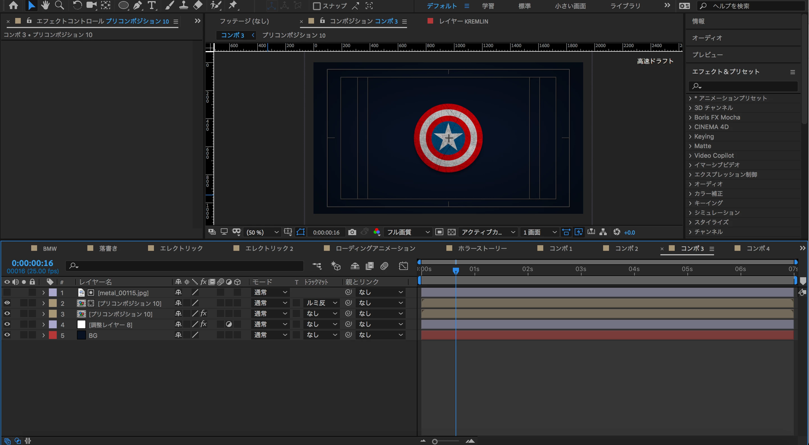Screen dimensions: 809x445
Task: Select the Hand tool
Action: pyautogui.click(x=46, y=5)
